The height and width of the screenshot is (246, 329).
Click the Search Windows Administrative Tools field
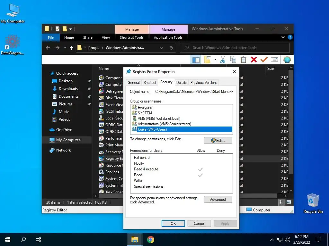click(x=235, y=48)
